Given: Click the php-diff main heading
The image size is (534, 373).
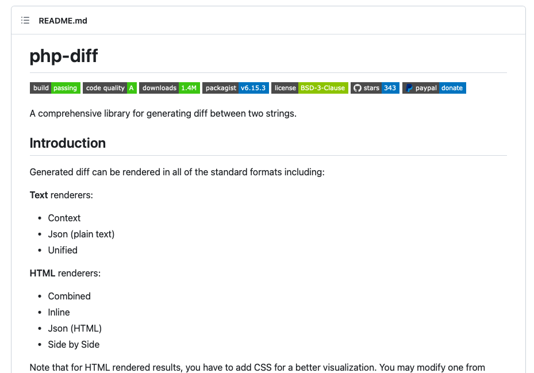Looking at the screenshot, I should click(64, 56).
